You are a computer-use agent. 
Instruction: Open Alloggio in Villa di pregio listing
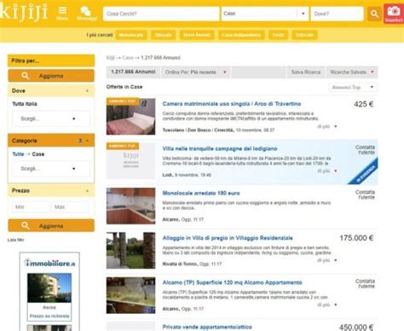[228, 238]
